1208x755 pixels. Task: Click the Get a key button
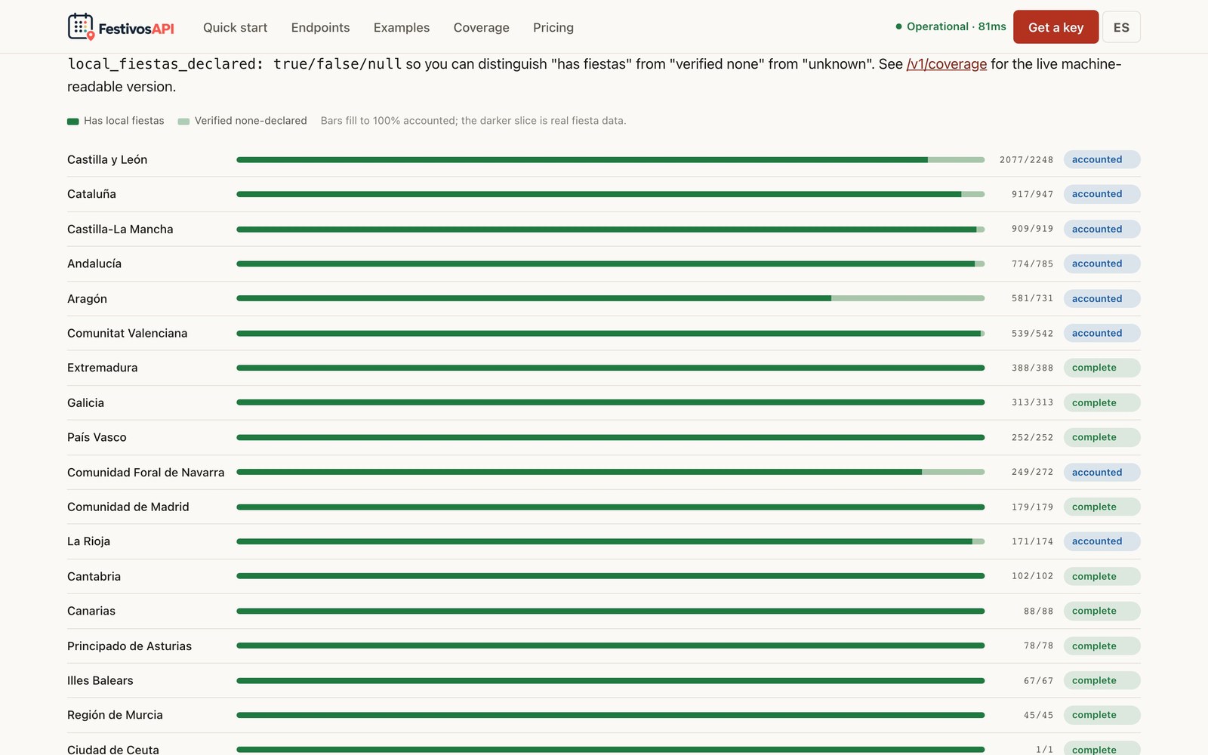tap(1055, 27)
